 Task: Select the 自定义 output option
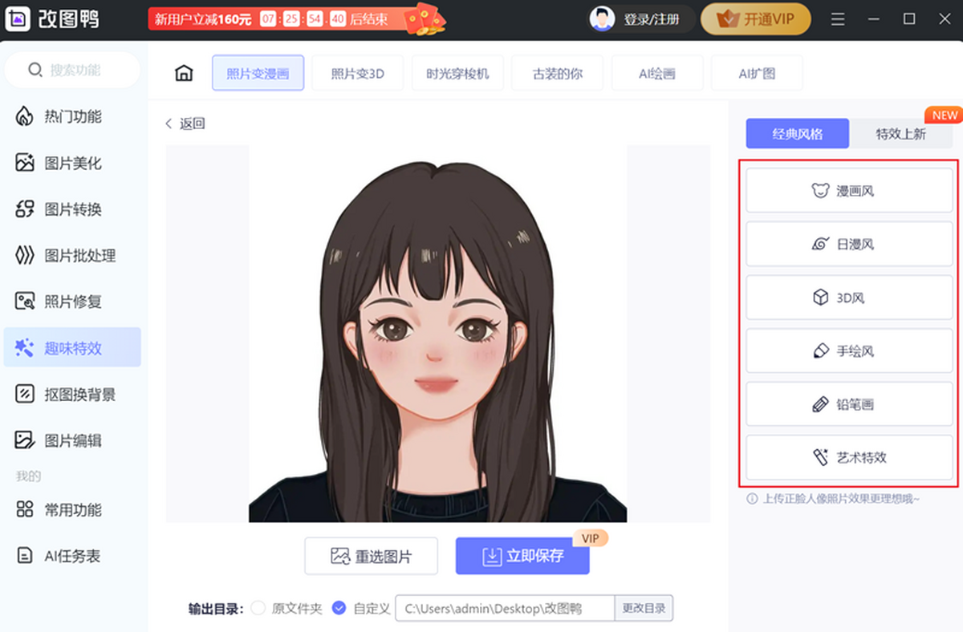click(x=339, y=608)
